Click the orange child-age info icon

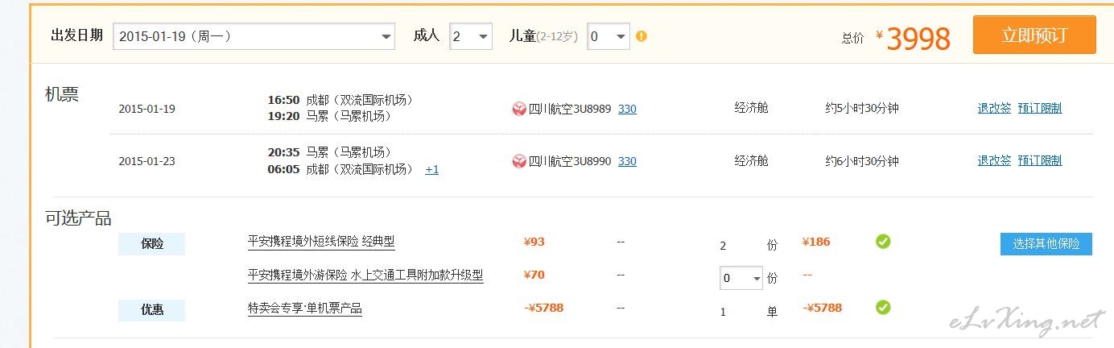(642, 36)
